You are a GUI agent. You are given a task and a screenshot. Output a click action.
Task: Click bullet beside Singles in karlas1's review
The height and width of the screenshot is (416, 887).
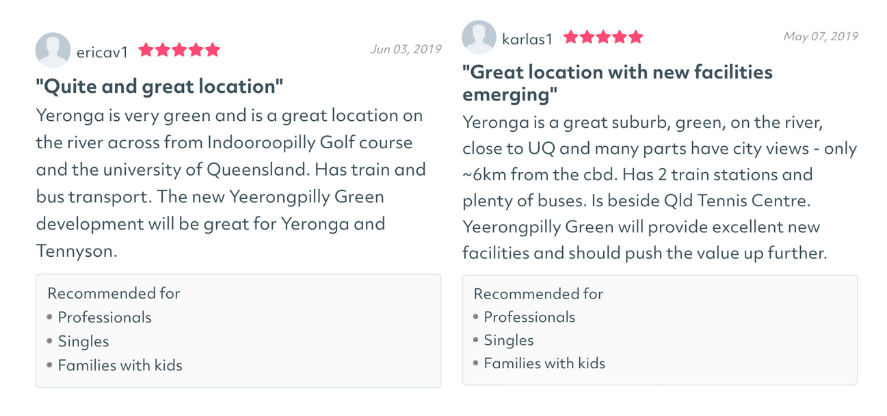476,340
